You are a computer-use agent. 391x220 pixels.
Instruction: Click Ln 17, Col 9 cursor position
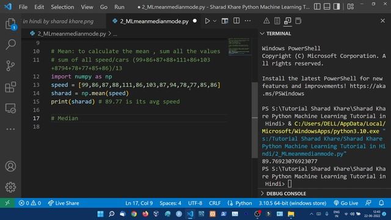coord(139,203)
